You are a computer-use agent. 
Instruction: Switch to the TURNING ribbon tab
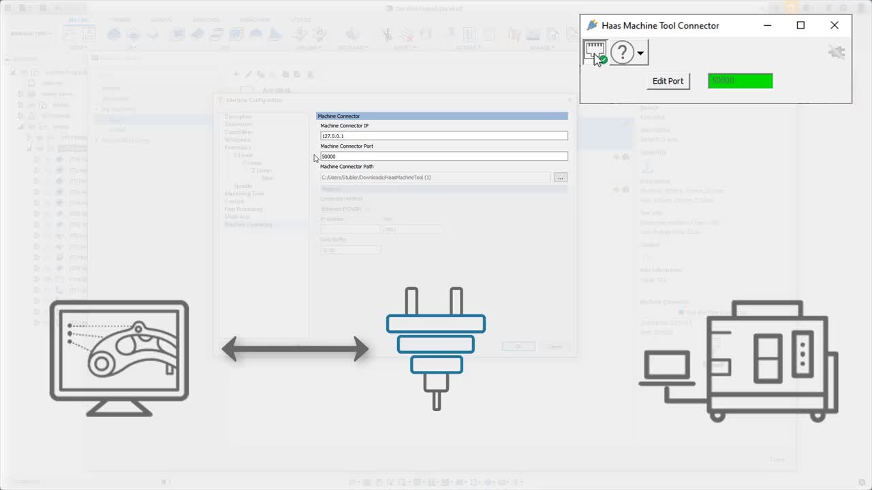click(121, 20)
